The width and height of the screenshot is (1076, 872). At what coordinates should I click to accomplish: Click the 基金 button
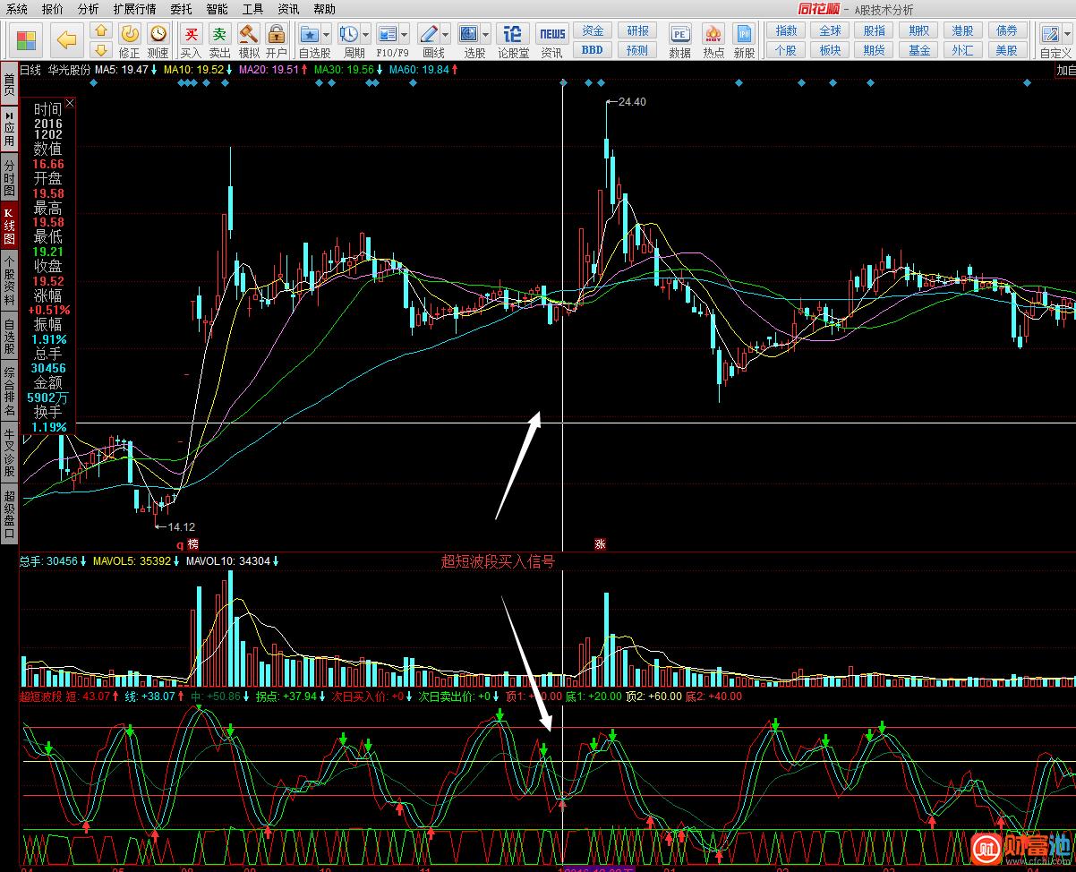tap(919, 50)
